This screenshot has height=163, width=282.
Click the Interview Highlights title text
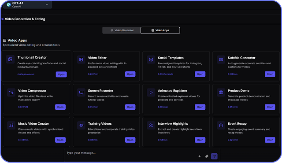pos(173,123)
